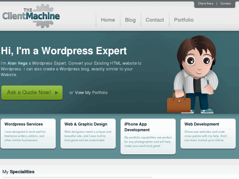Go to the Blog menu item
Image resolution: width=239 pixels, height=179 pixels.
[130, 20]
